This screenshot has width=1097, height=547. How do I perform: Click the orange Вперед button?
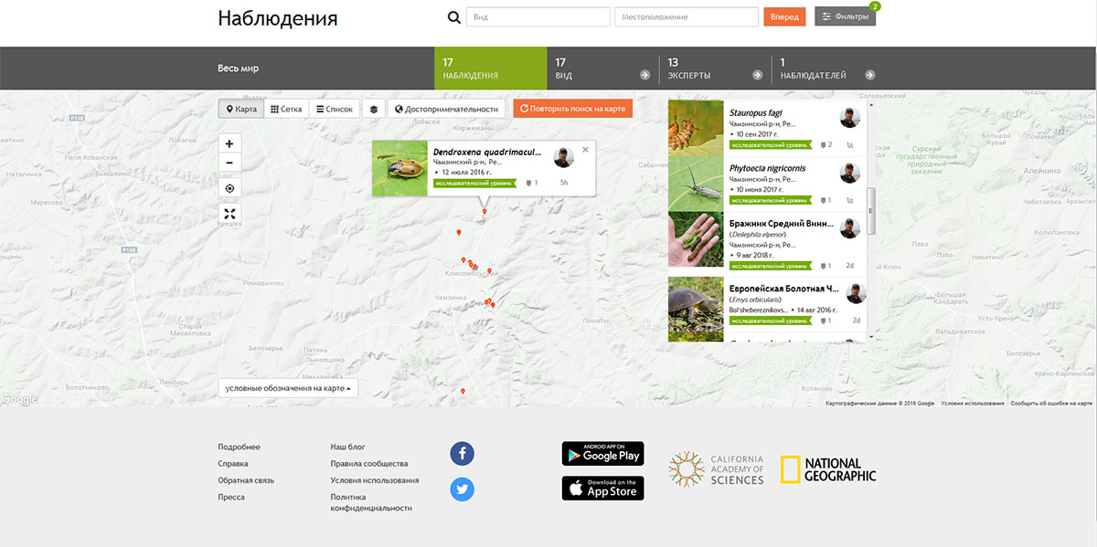pos(784,17)
